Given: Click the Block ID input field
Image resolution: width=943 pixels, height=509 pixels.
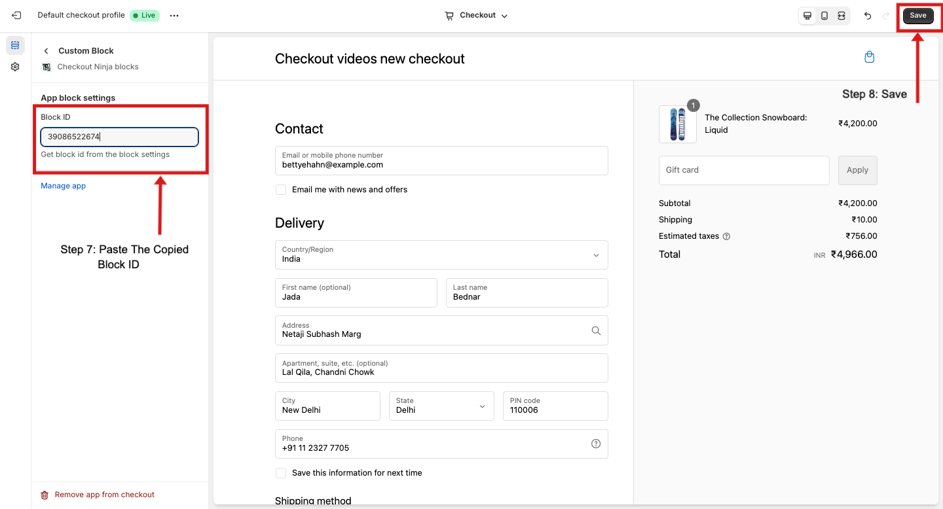Looking at the screenshot, I should click(119, 137).
